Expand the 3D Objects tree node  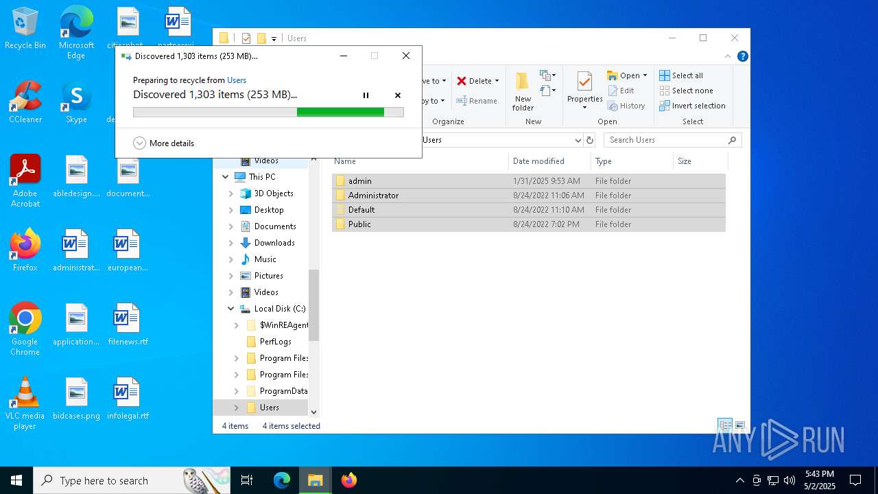coord(231,193)
